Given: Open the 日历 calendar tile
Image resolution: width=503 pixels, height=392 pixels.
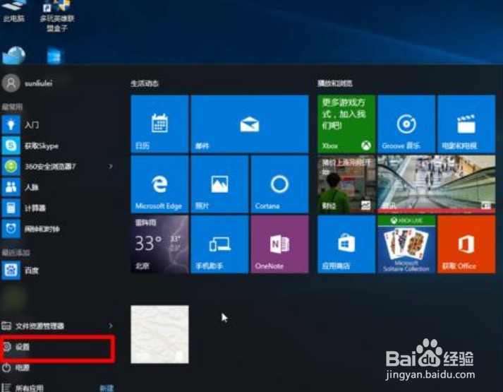Looking at the screenshot, I should [159, 124].
